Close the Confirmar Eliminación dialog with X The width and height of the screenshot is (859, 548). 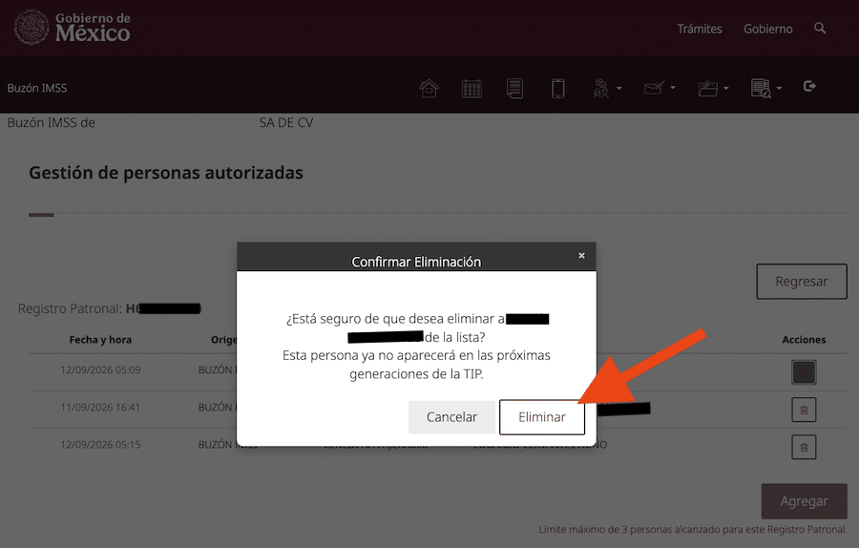point(581,255)
